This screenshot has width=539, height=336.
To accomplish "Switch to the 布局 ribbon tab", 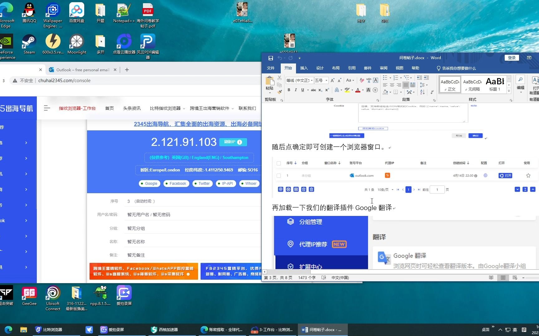I will [x=336, y=68].
